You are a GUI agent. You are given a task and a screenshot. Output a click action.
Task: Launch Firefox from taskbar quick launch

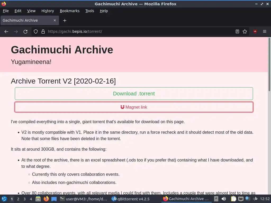46,199
